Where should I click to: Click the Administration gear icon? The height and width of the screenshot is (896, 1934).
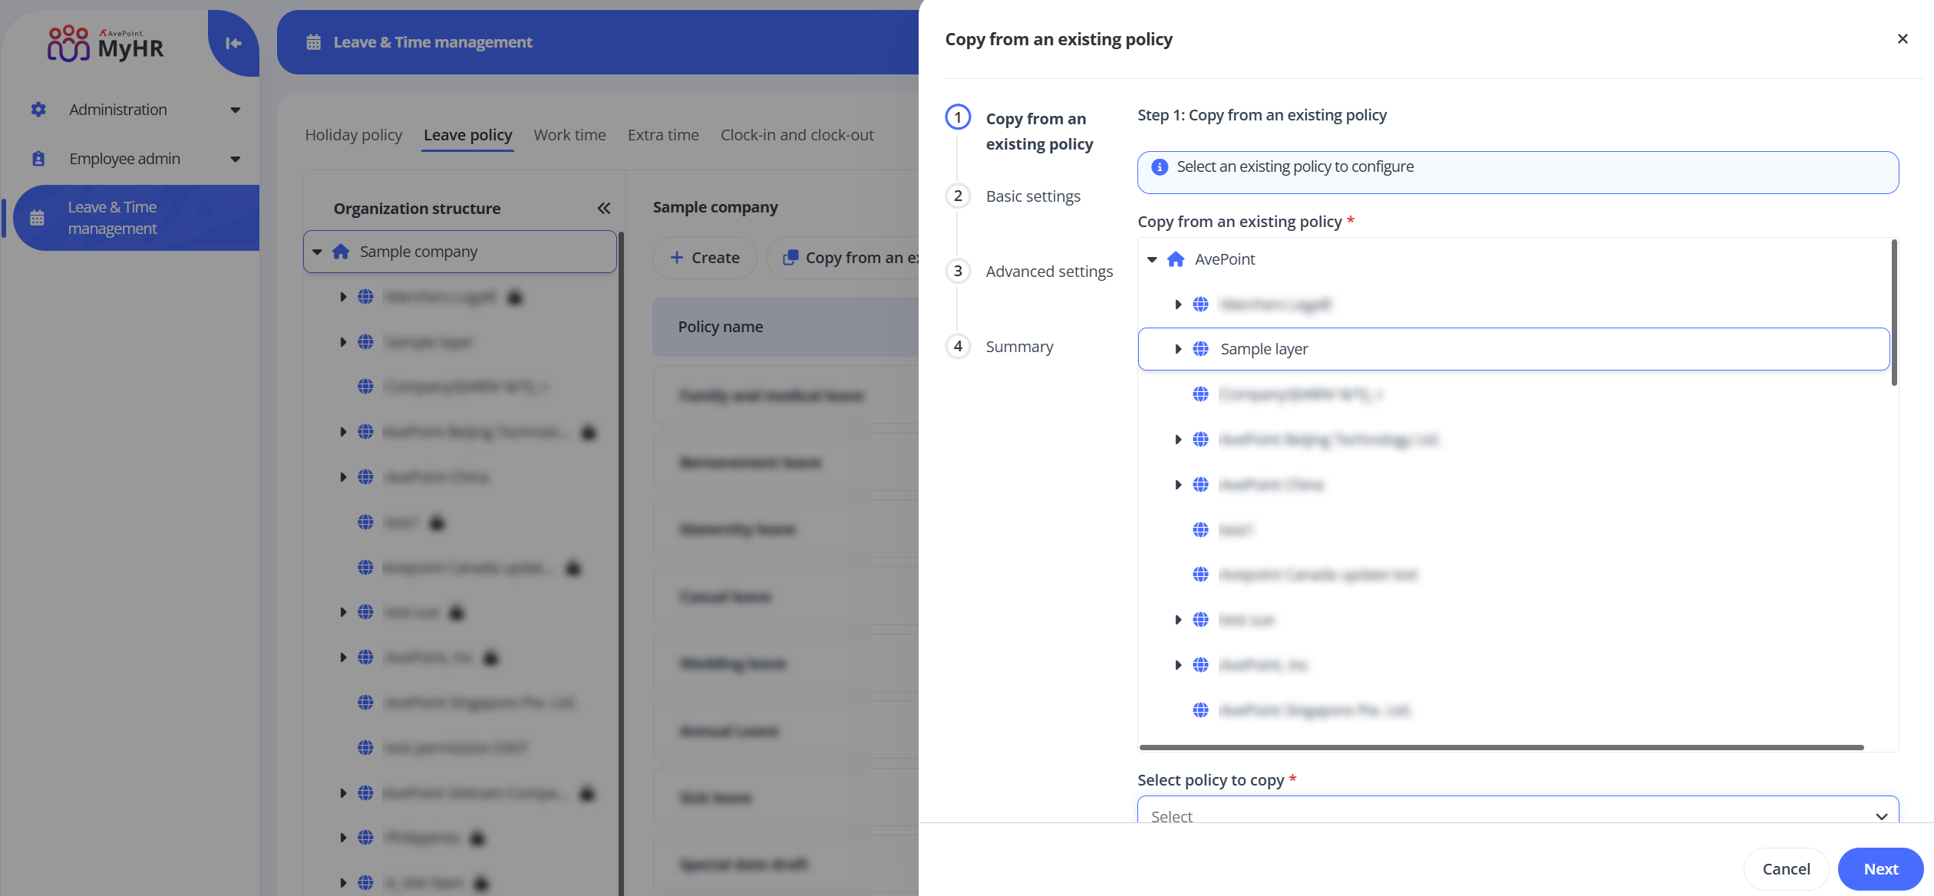pyautogui.click(x=38, y=110)
